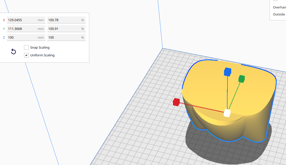Select the green Y-axis scale handle

point(241,79)
